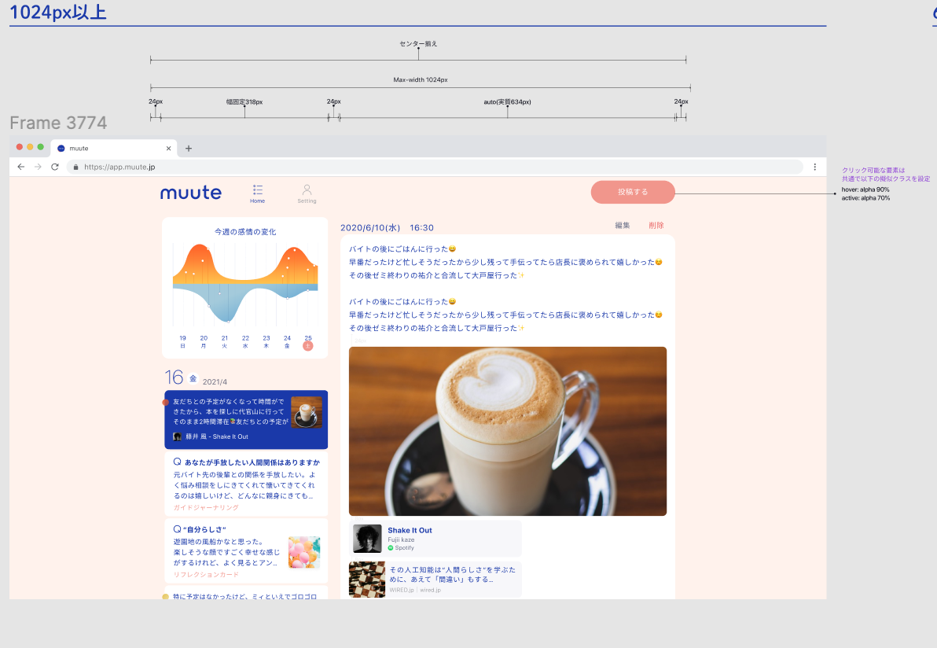Click the browser forward arrow
The width and height of the screenshot is (937, 648).
pyautogui.click(x=38, y=167)
